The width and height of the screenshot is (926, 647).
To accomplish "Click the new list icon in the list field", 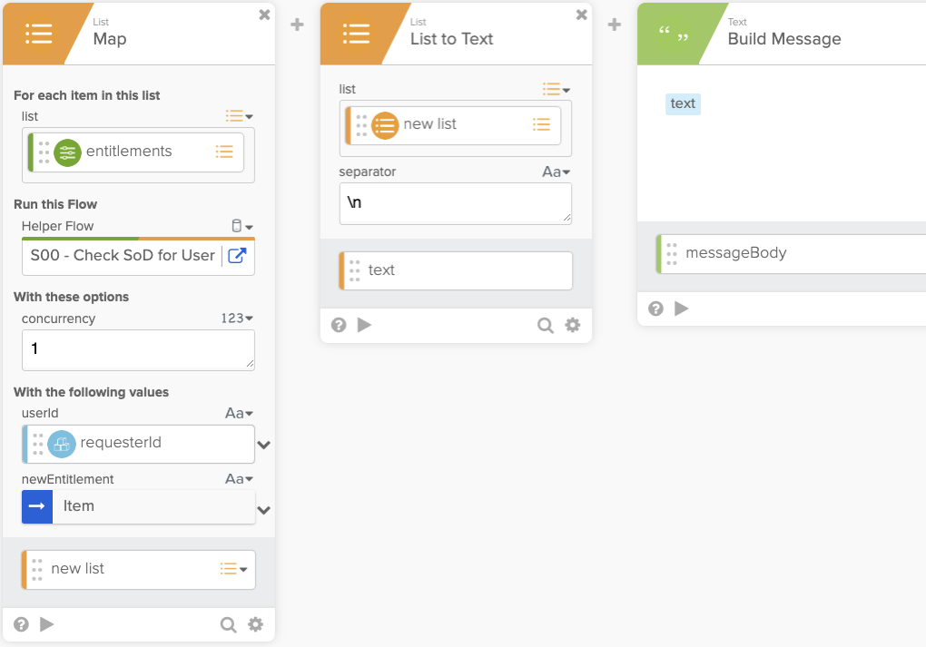I will coord(541,126).
